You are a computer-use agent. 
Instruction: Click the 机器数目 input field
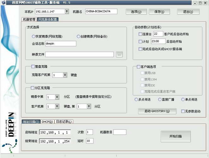click(x=120, y=132)
